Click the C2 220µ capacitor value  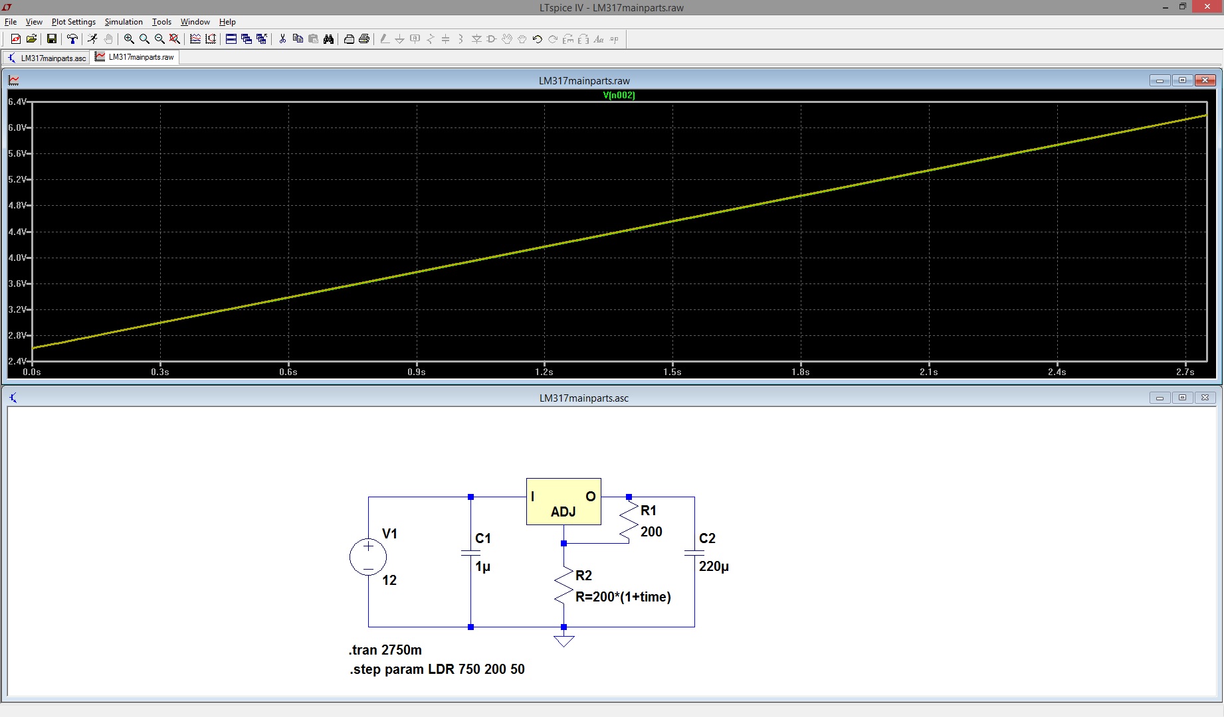pos(714,566)
